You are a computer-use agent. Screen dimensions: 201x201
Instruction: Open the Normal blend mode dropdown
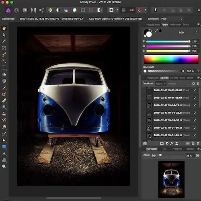point(178,84)
